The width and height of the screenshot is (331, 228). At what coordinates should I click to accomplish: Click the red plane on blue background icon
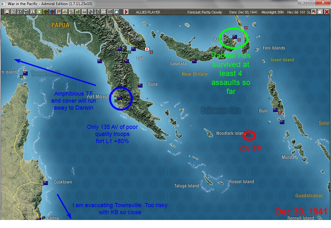(x=52, y=12)
